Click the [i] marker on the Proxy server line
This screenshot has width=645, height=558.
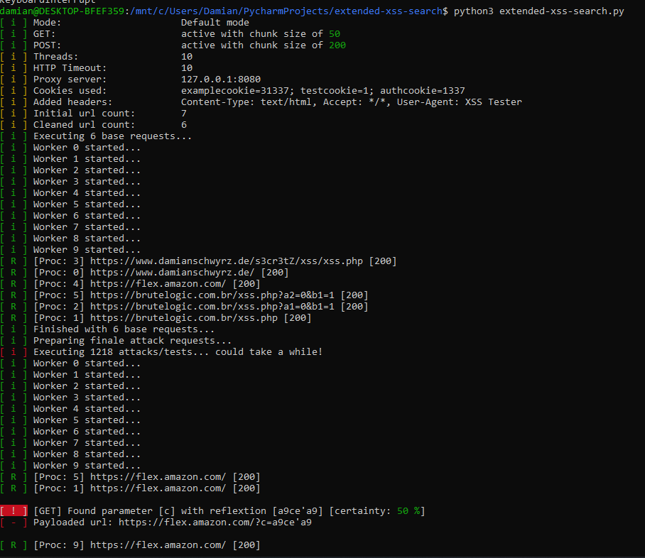[13, 79]
